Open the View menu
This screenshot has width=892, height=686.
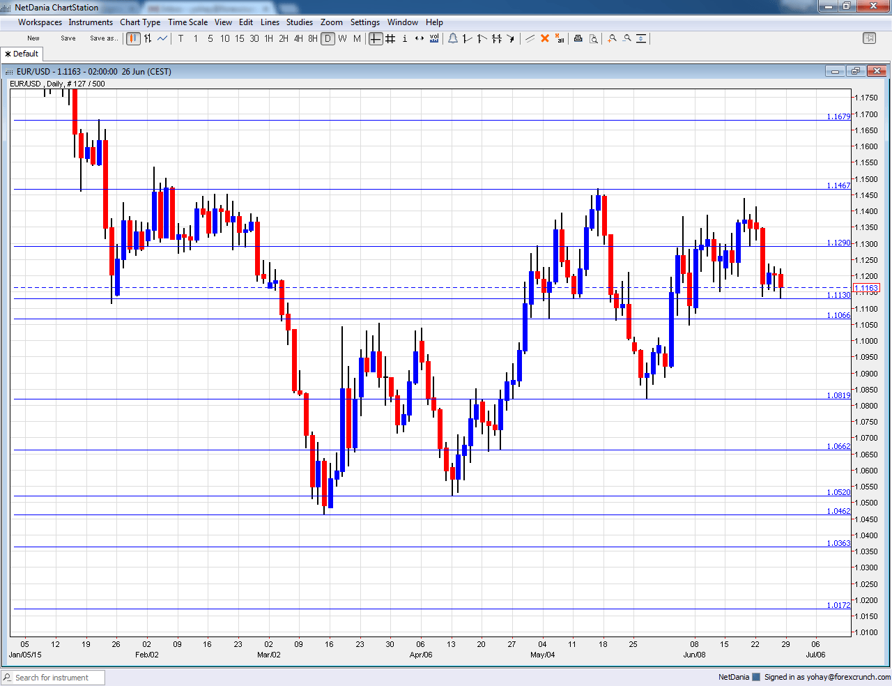point(223,22)
